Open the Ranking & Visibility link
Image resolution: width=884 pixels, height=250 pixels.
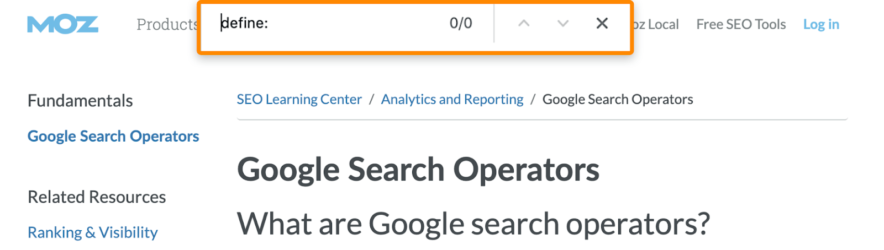click(93, 232)
